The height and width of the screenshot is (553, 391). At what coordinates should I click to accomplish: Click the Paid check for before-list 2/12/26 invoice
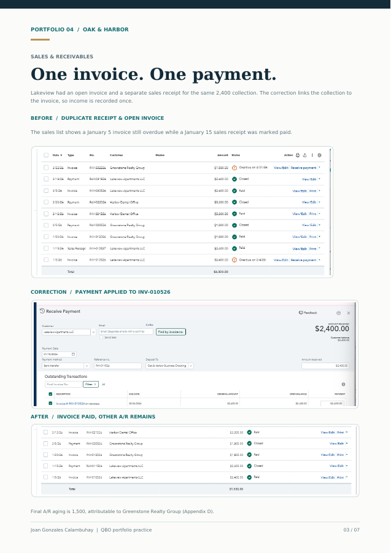[x=234, y=214]
